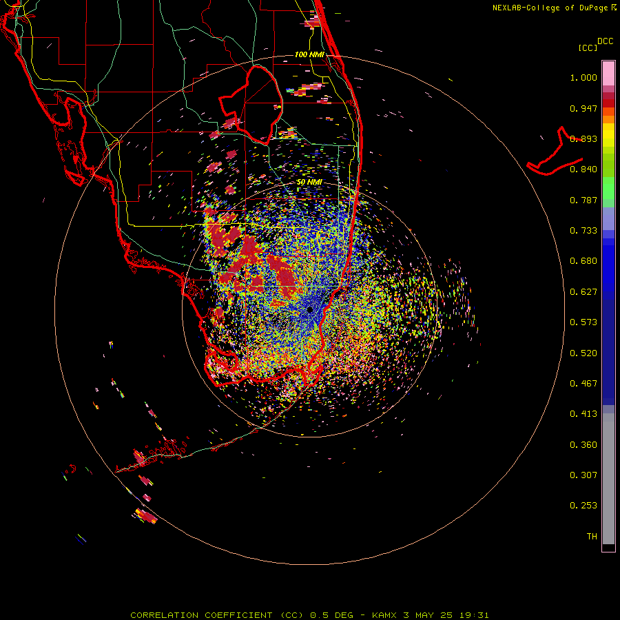Click the 0.680 scale value

tap(583, 261)
